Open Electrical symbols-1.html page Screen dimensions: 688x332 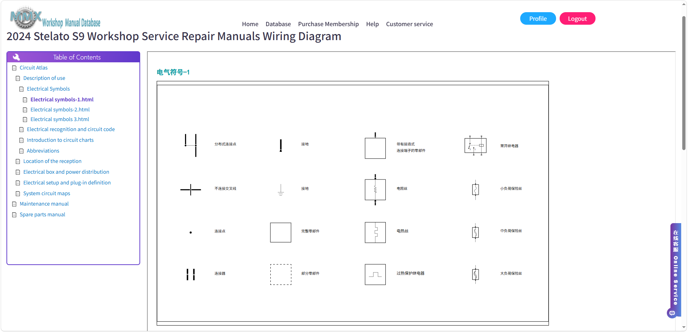tap(62, 100)
